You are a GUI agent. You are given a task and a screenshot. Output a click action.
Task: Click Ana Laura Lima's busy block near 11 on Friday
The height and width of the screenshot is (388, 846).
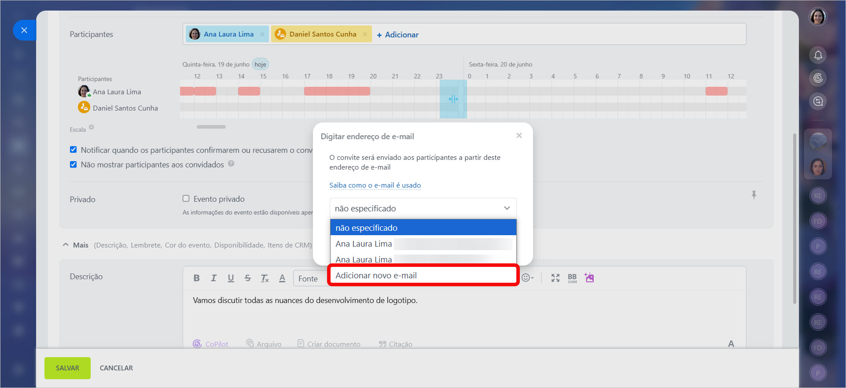pos(717,91)
